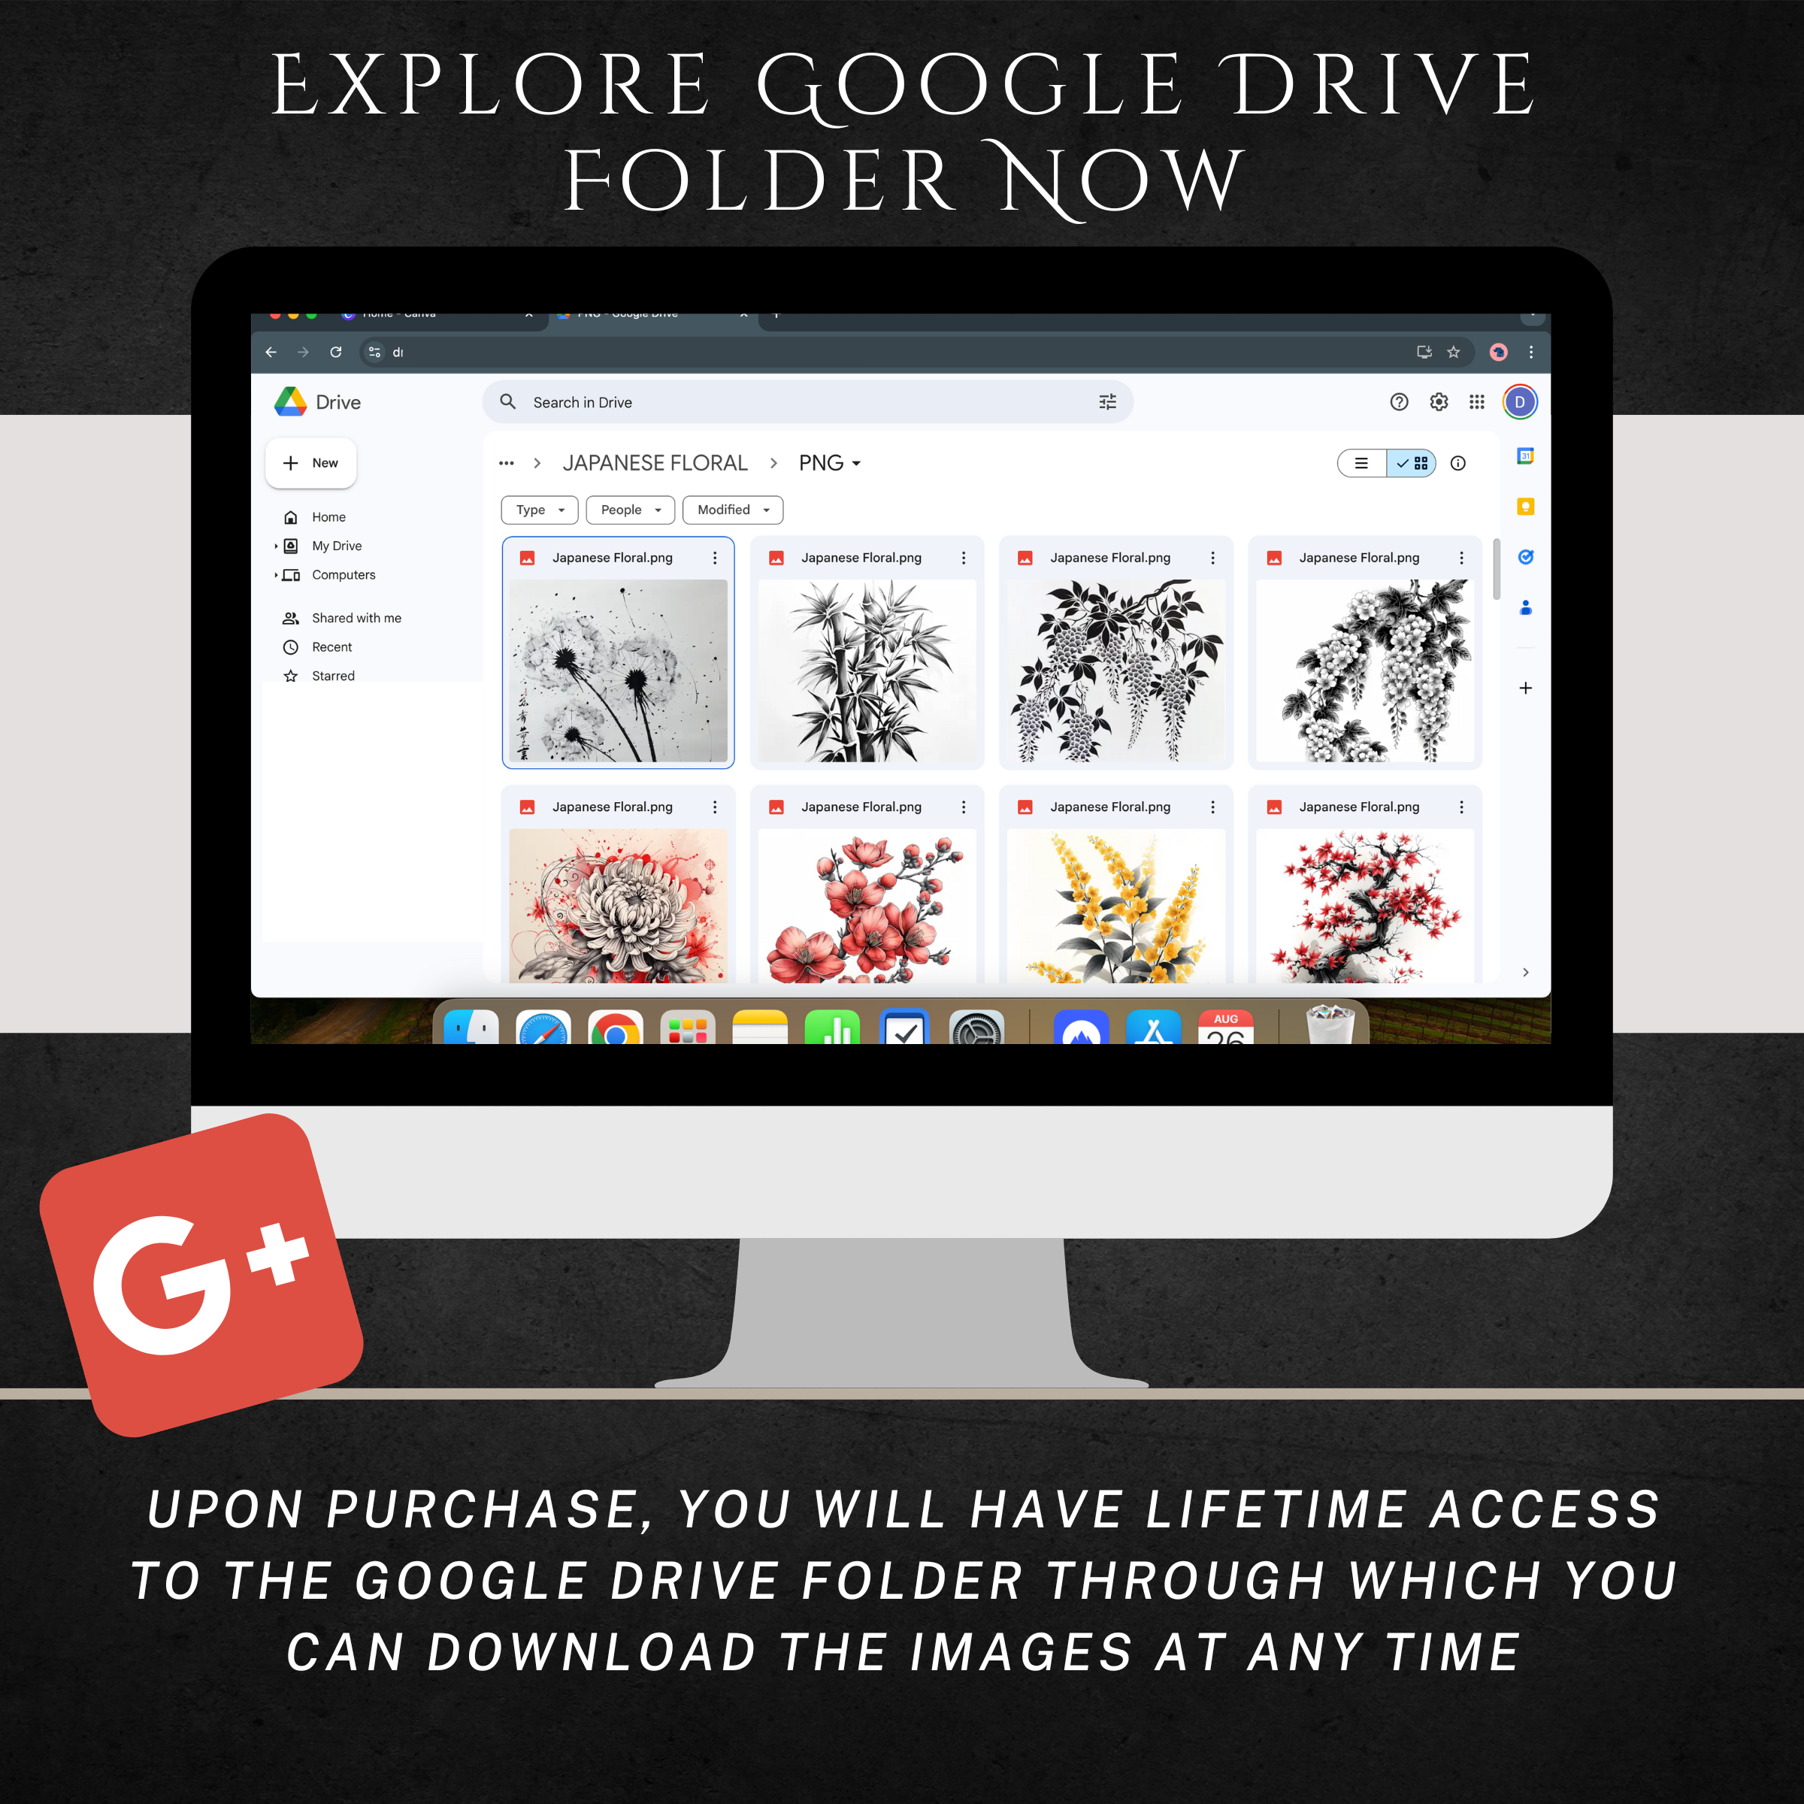Click the grid view toggle icon
Image resolution: width=1804 pixels, height=1804 pixels.
click(1414, 465)
